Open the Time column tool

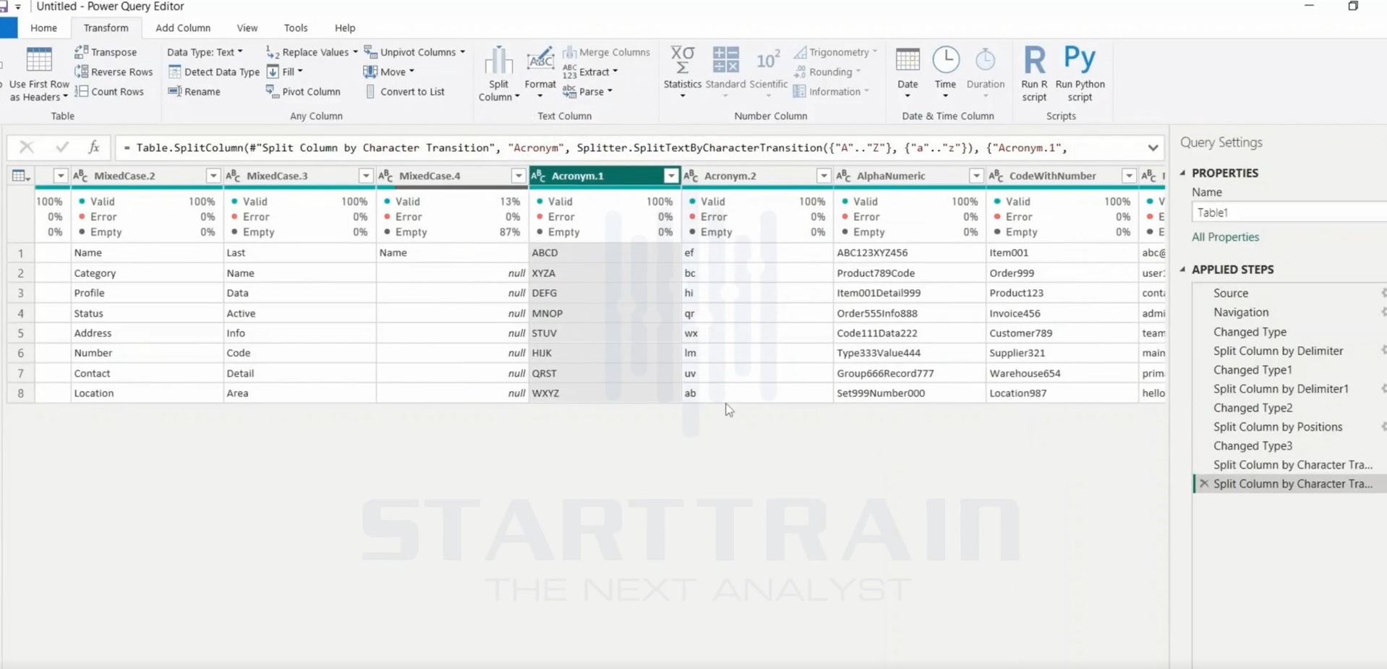(945, 74)
